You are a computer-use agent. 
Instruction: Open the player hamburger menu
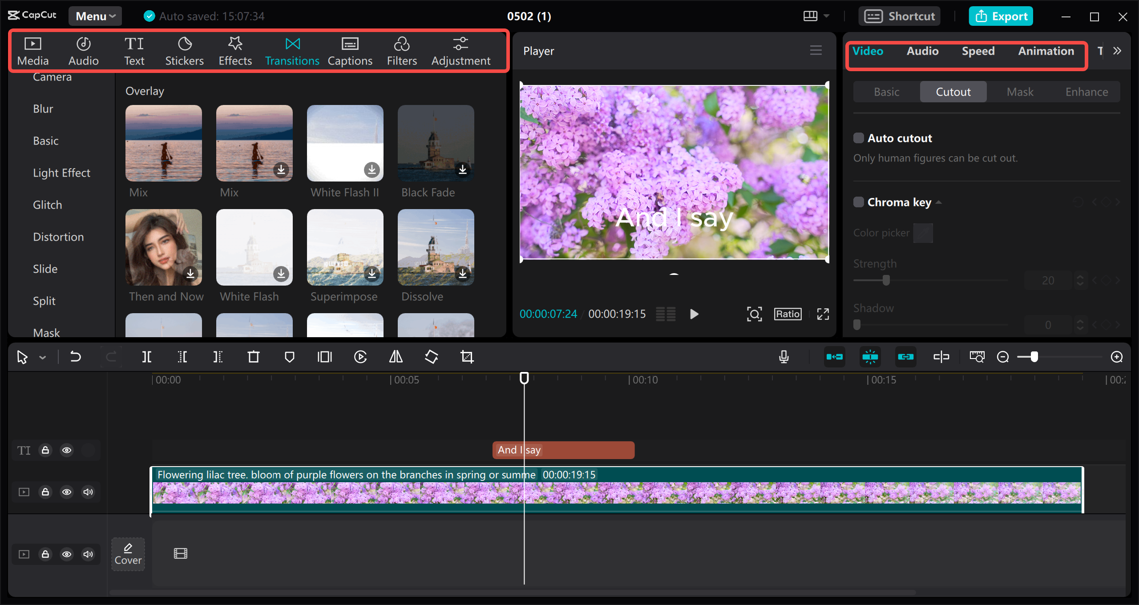(816, 50)
